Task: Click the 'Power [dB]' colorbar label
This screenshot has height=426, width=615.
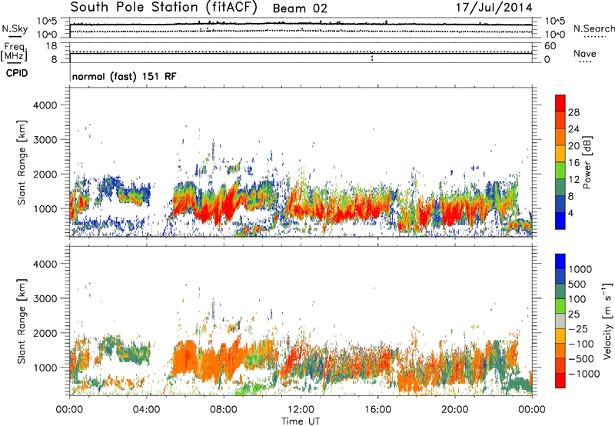Action: (x=587, y=162)
